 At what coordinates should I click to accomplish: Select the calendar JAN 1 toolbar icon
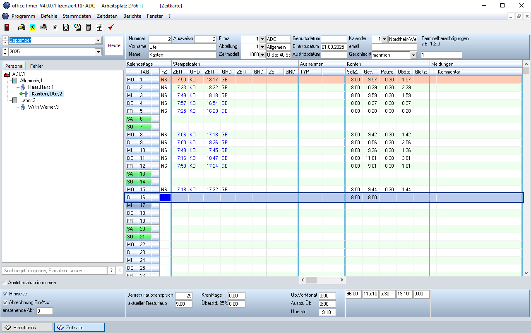coord(99,28)
